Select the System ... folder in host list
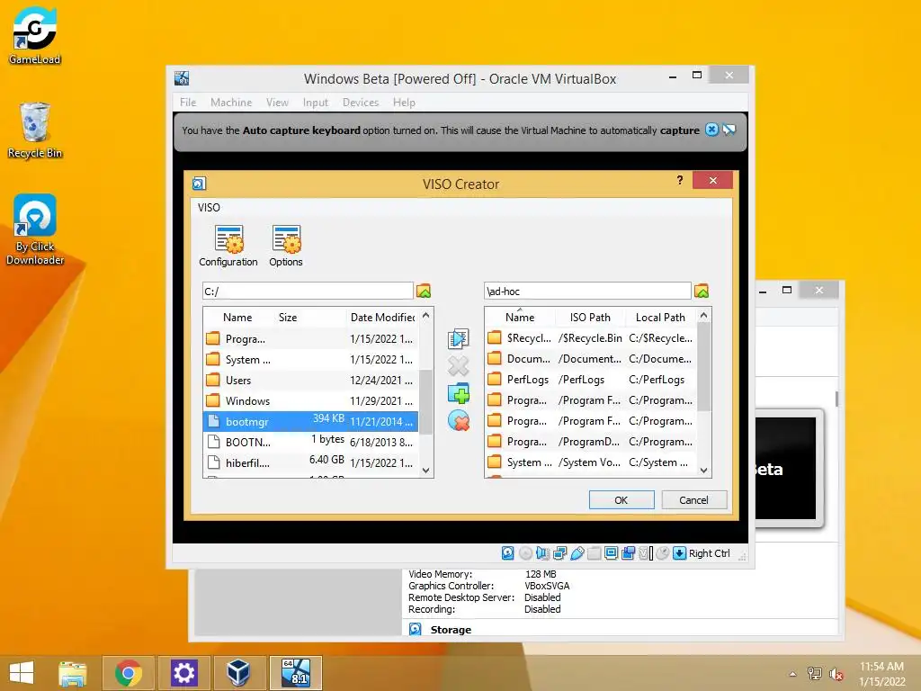 pos(310,360)
